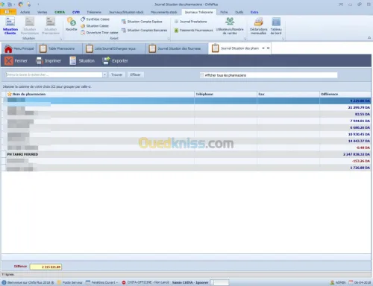Image resolution: width=373 pixels, height=286 pixels.
Task: Open Journal Prestations
Action: coord(191,22)
